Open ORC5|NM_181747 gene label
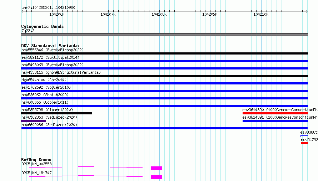 pos(36,173)
